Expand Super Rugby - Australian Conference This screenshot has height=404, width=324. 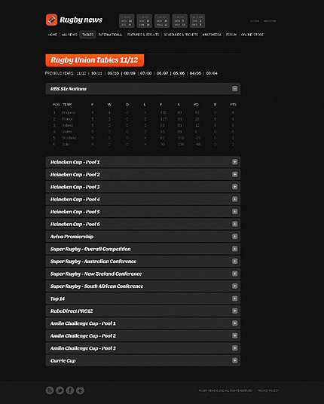click(234, 262)
